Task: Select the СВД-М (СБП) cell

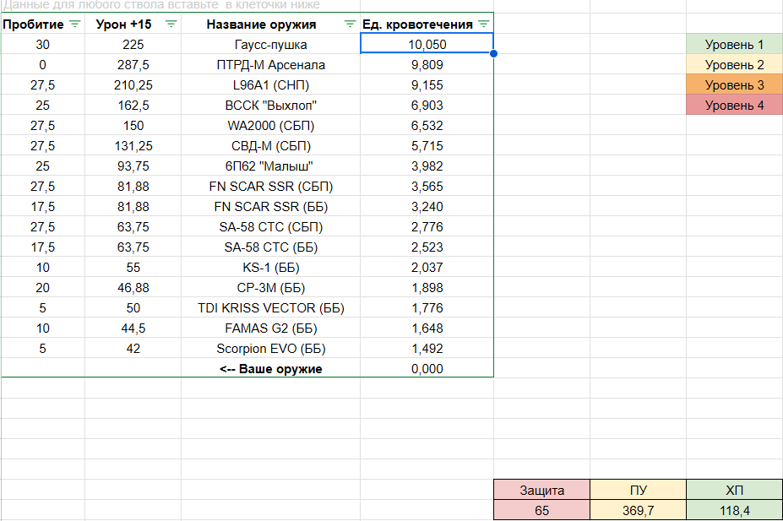Action: point(270,146)
